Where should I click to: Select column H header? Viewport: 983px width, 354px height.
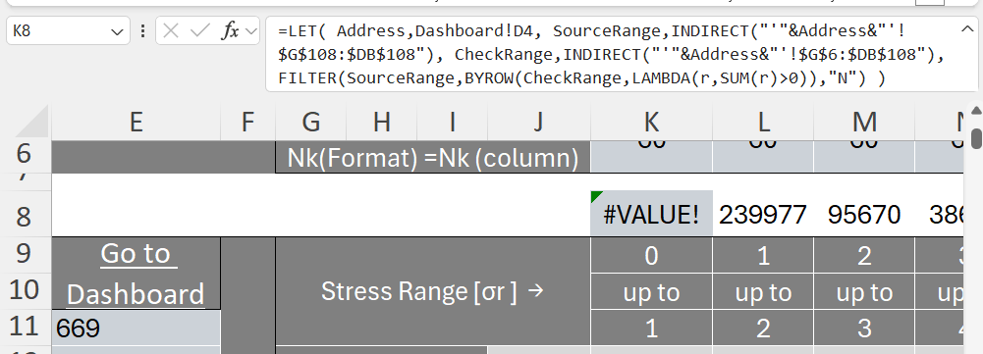[382, 123]
